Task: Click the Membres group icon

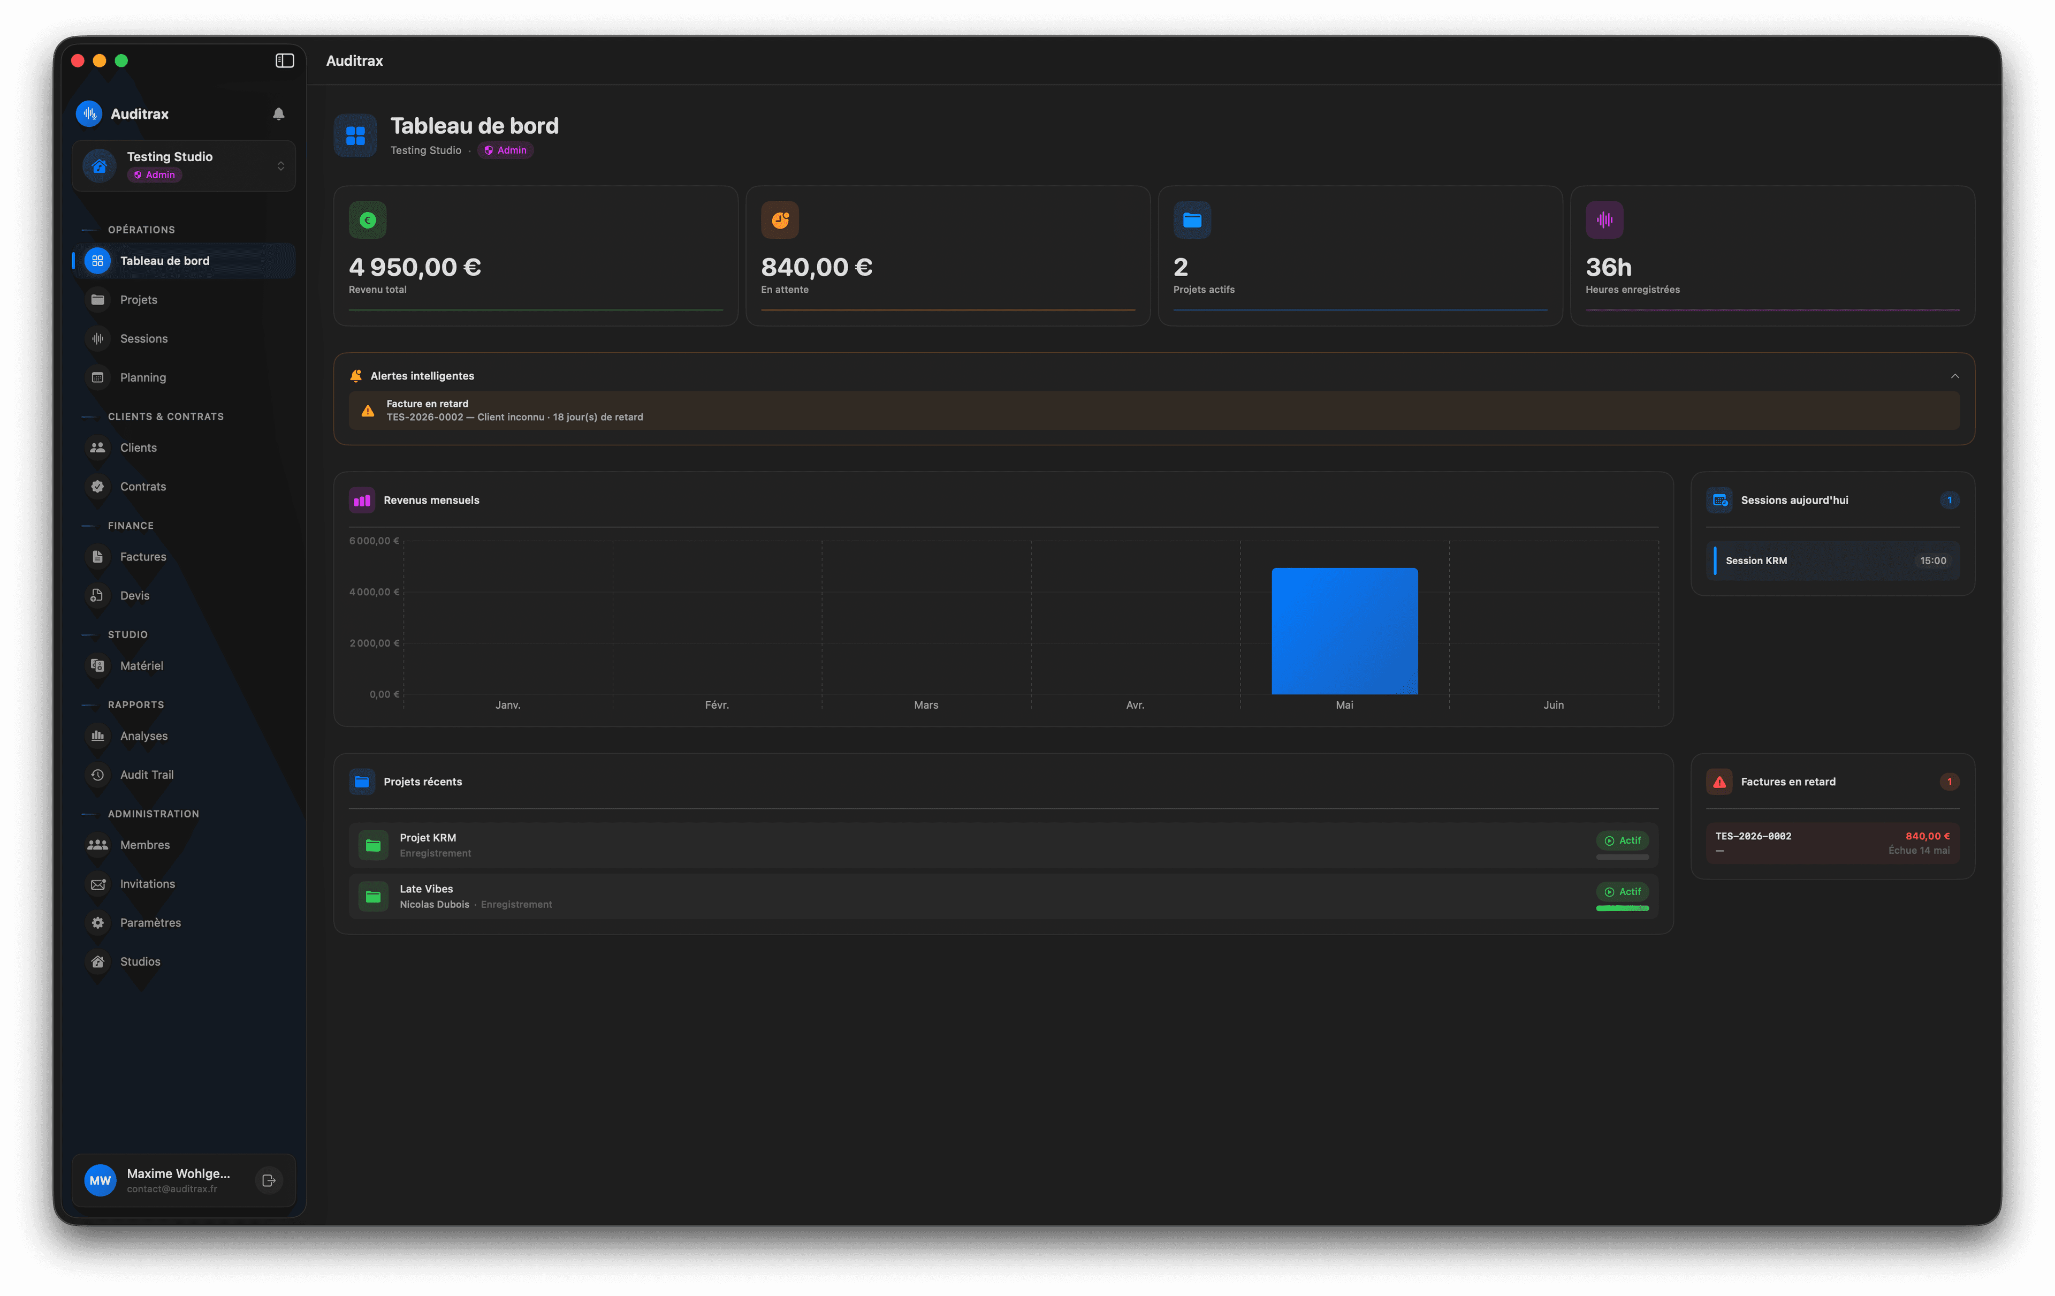Action: (x=97, y=844)
